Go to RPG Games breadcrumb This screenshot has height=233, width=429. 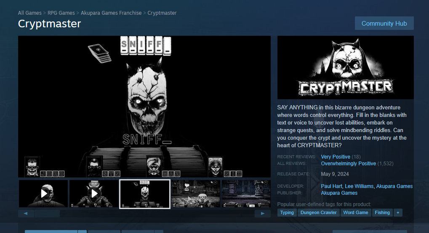pyautogui.click(x=61, y=13)
